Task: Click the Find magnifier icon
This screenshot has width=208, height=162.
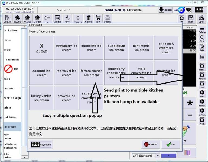Action: point(202,39)
